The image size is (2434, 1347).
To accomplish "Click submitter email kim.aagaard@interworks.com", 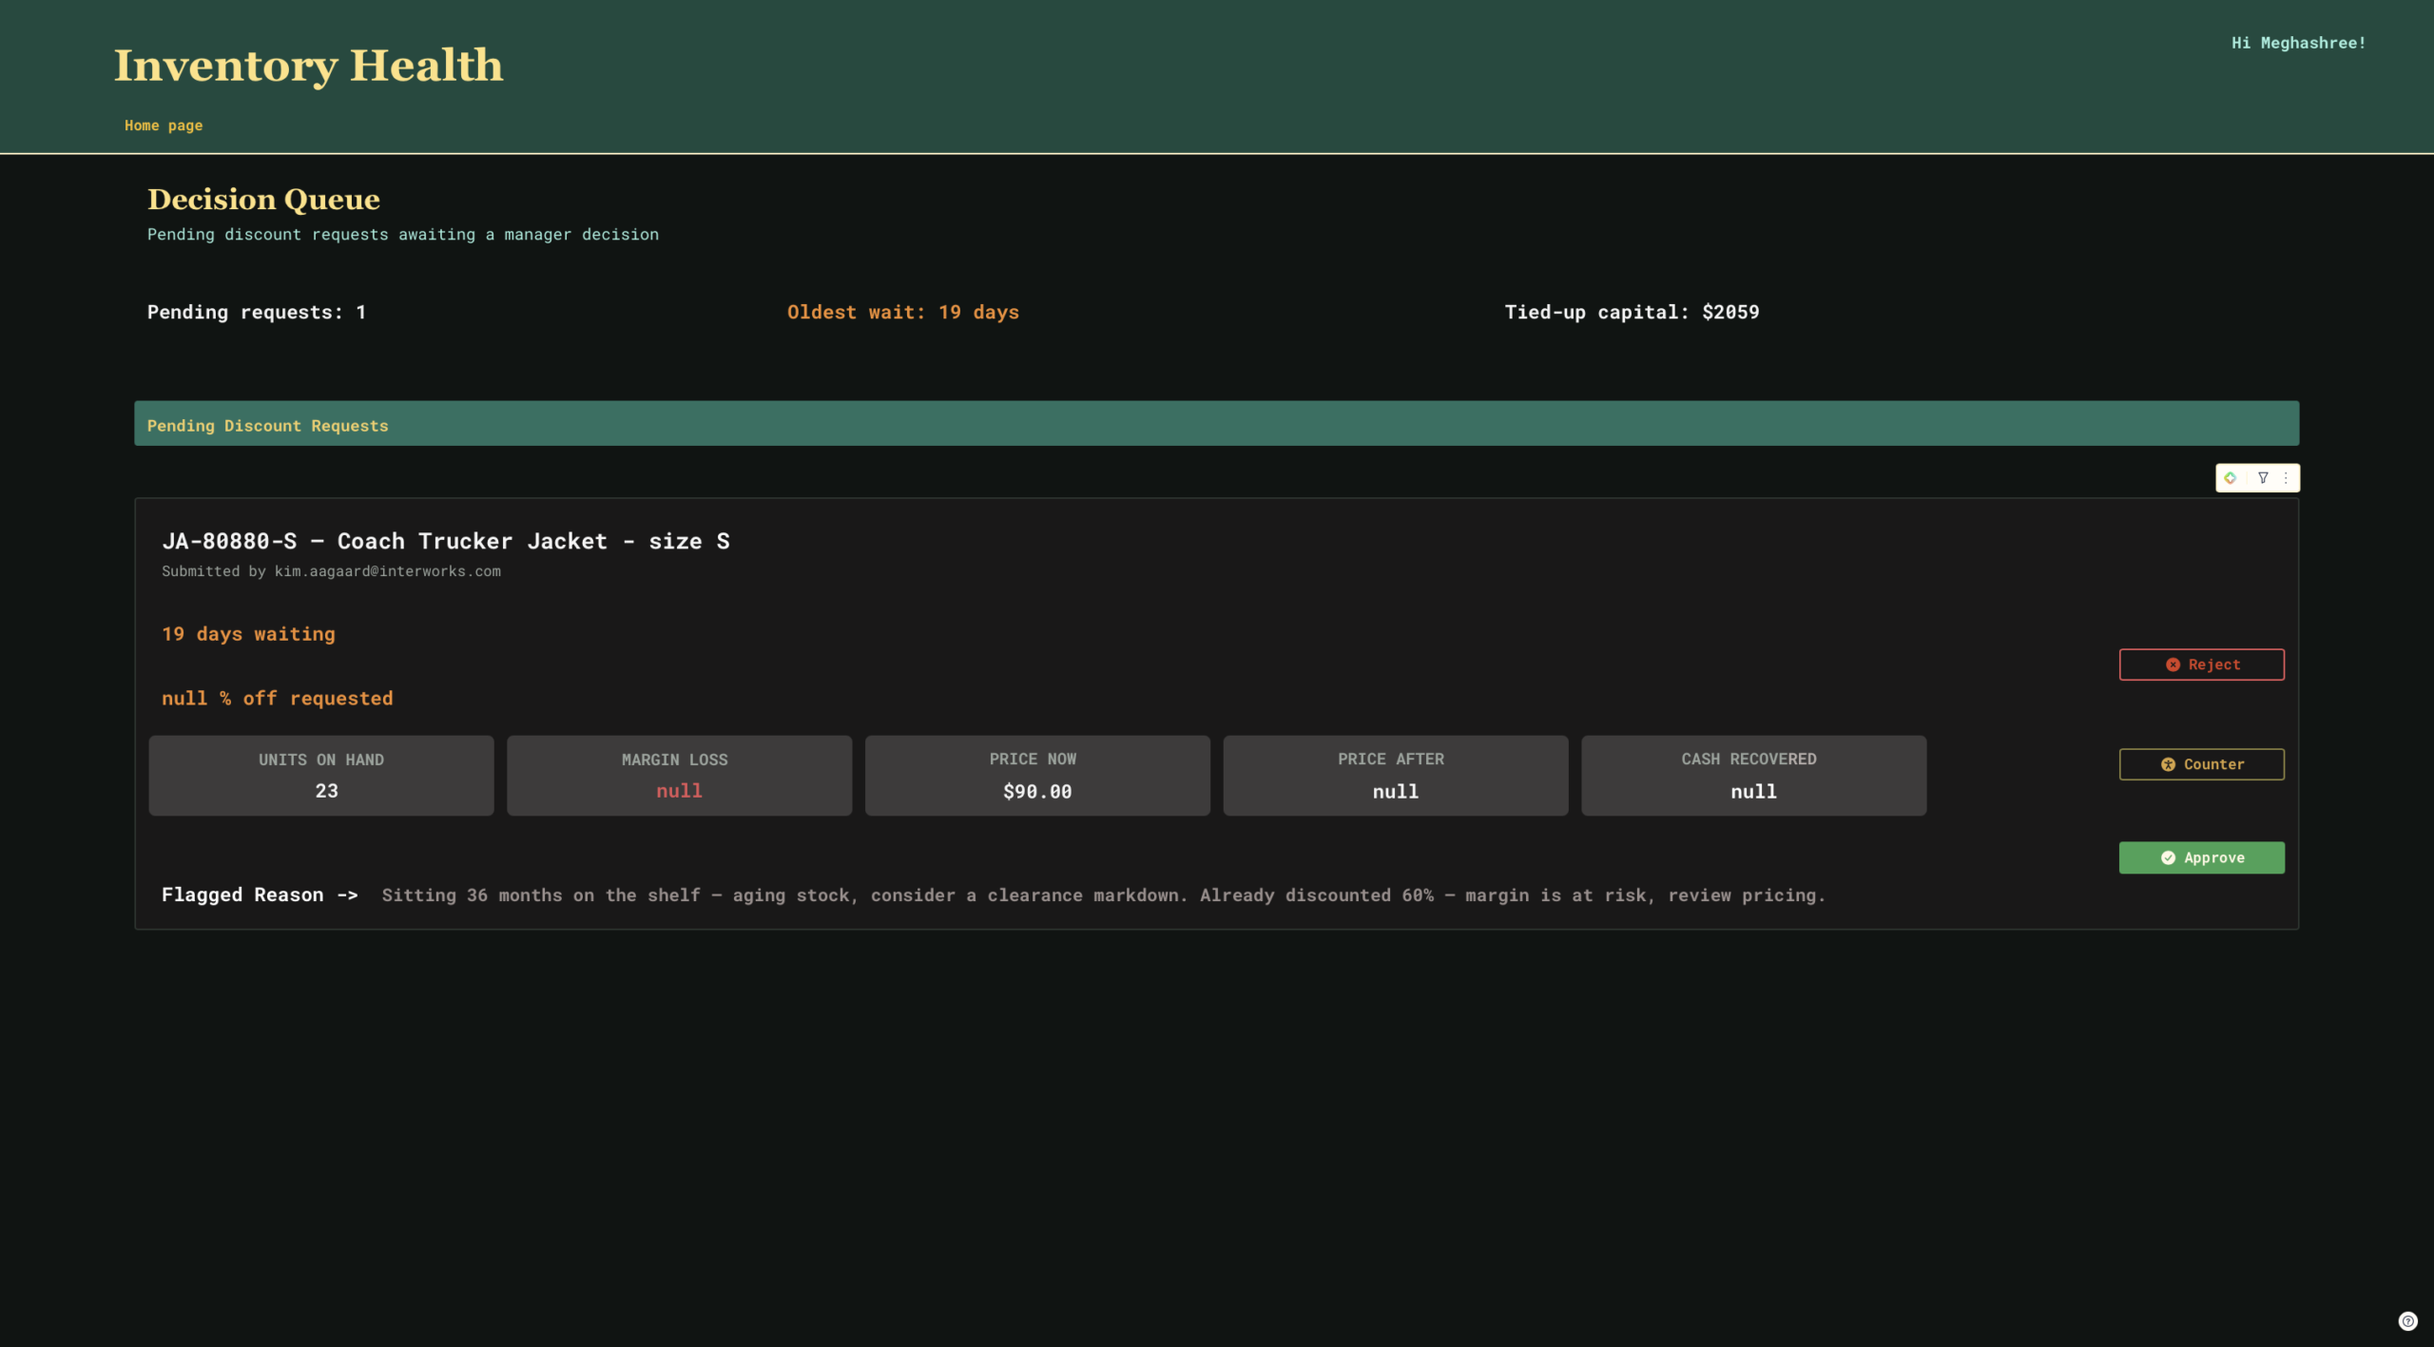I will [x=388, y=571].
